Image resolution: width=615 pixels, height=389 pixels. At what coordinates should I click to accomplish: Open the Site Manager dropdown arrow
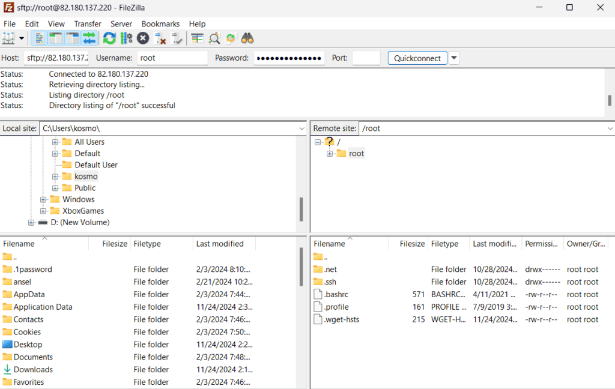coord(22,38)
